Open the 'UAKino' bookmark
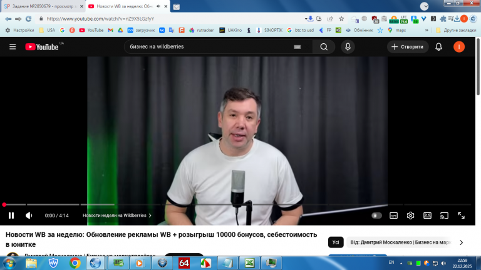 pos(230,30)
